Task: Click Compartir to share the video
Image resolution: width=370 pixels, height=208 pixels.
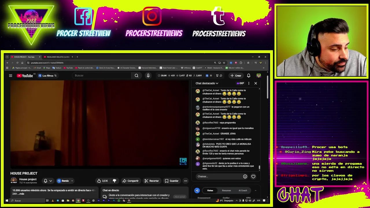Action: 130,181
